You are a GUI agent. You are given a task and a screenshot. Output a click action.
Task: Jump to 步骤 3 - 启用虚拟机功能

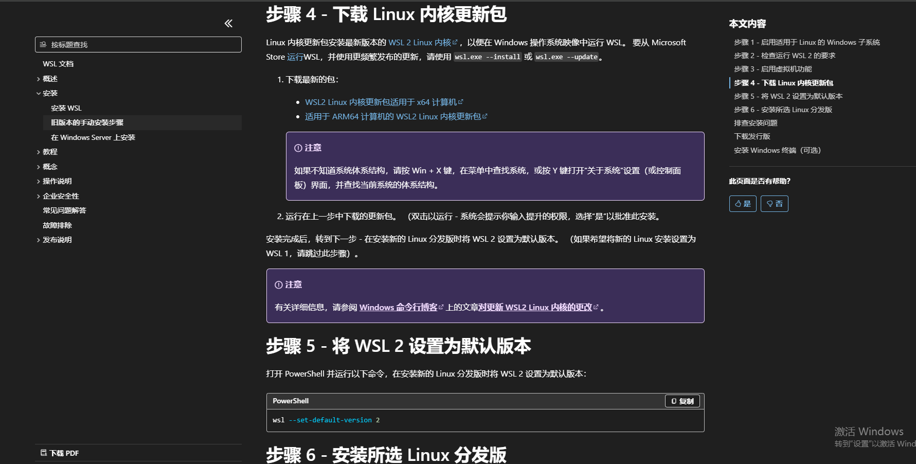(x=773, y=69)
